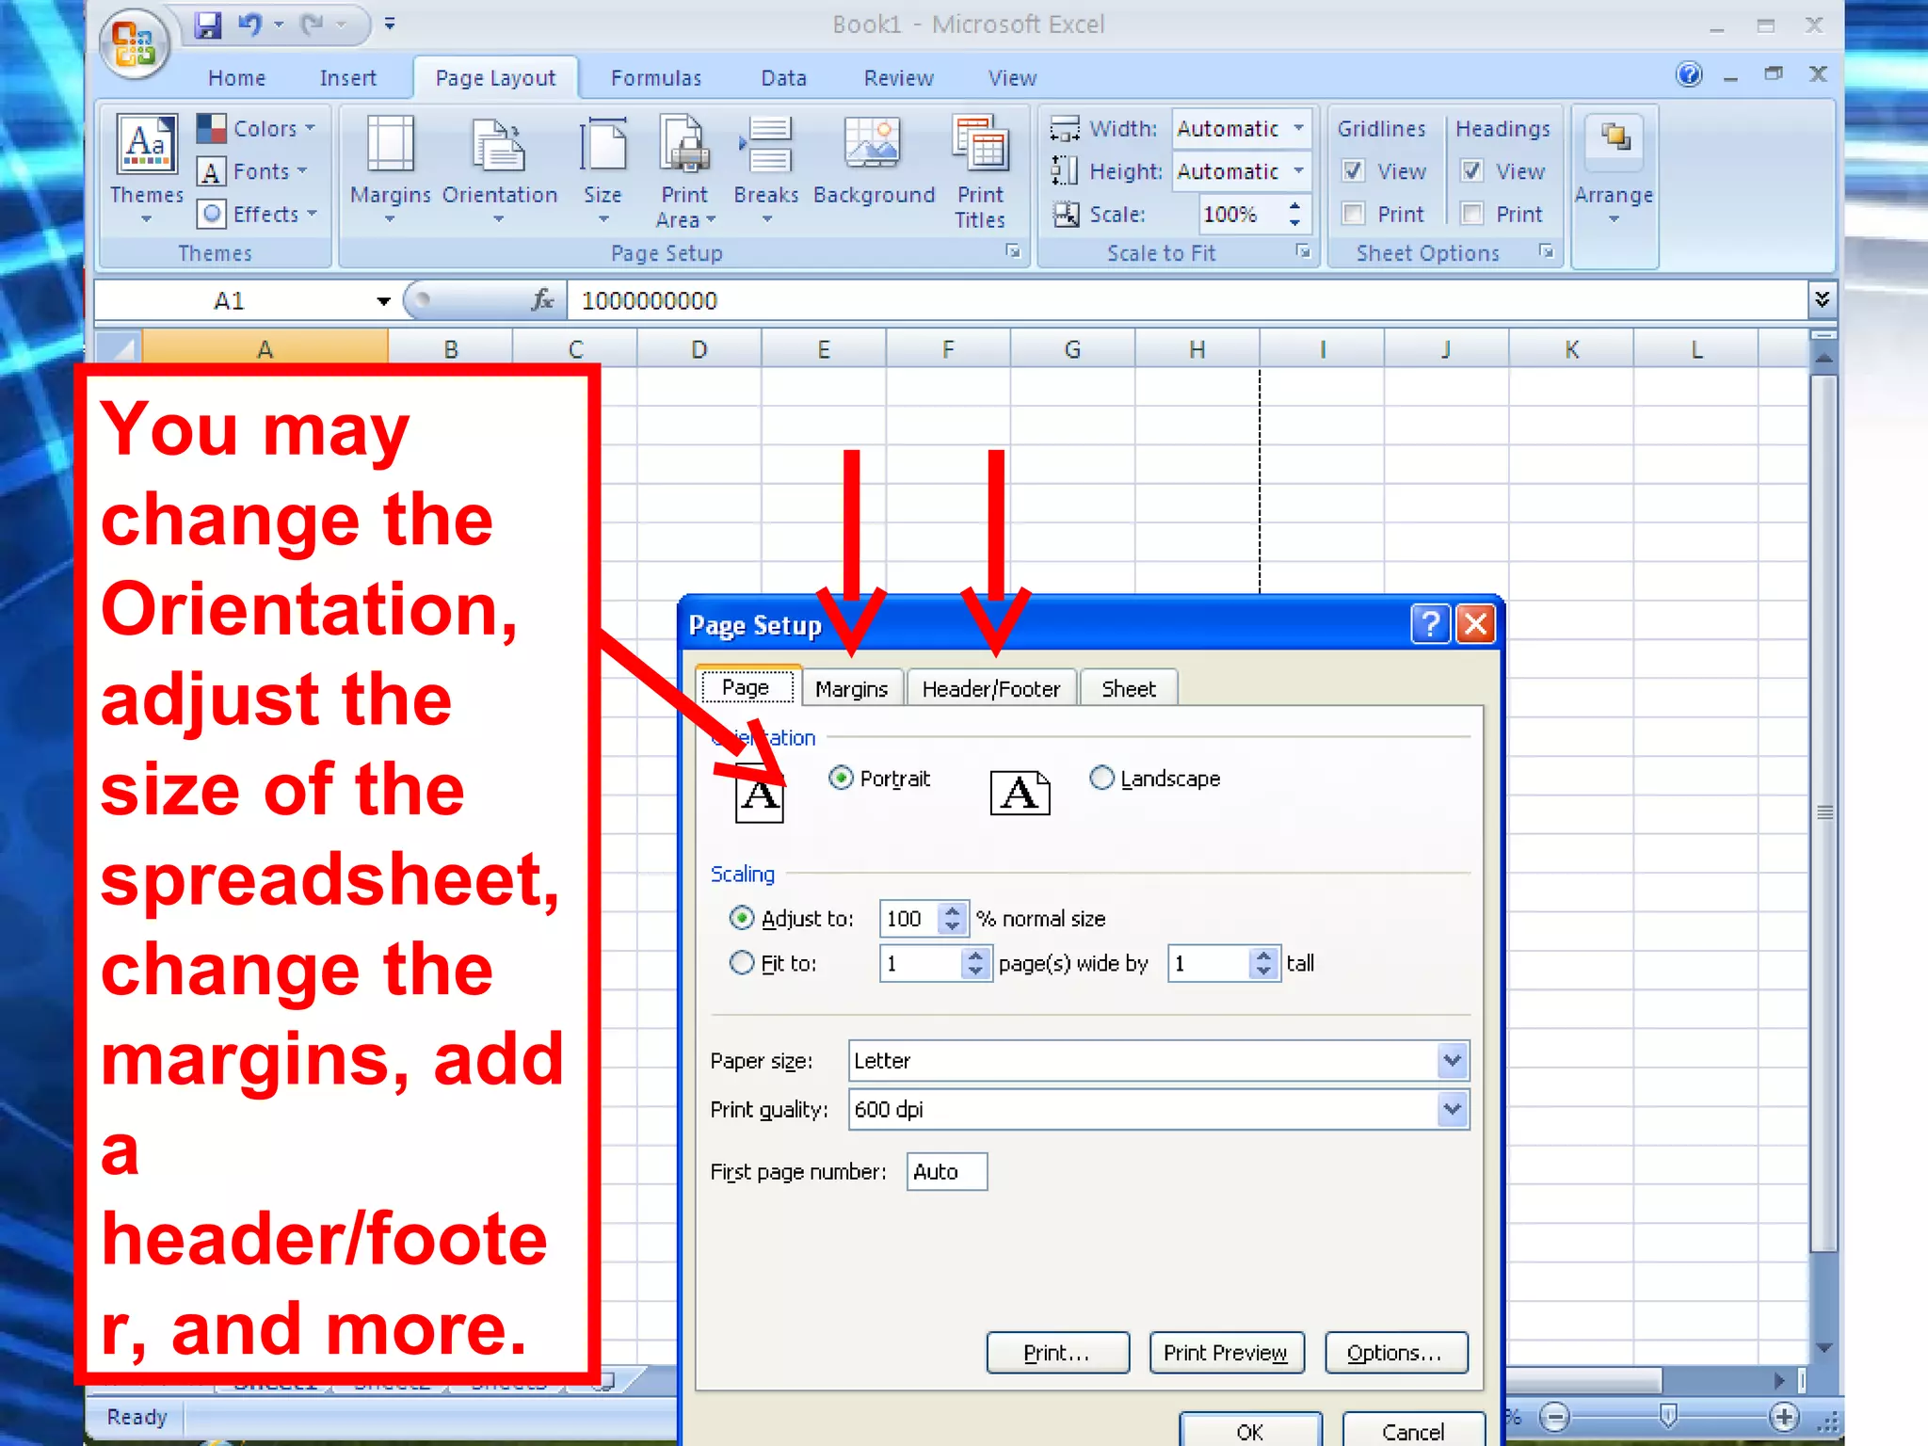Screen dimensions: 1928x1446
Task: Undo the last action
Action: click(250, 25)
